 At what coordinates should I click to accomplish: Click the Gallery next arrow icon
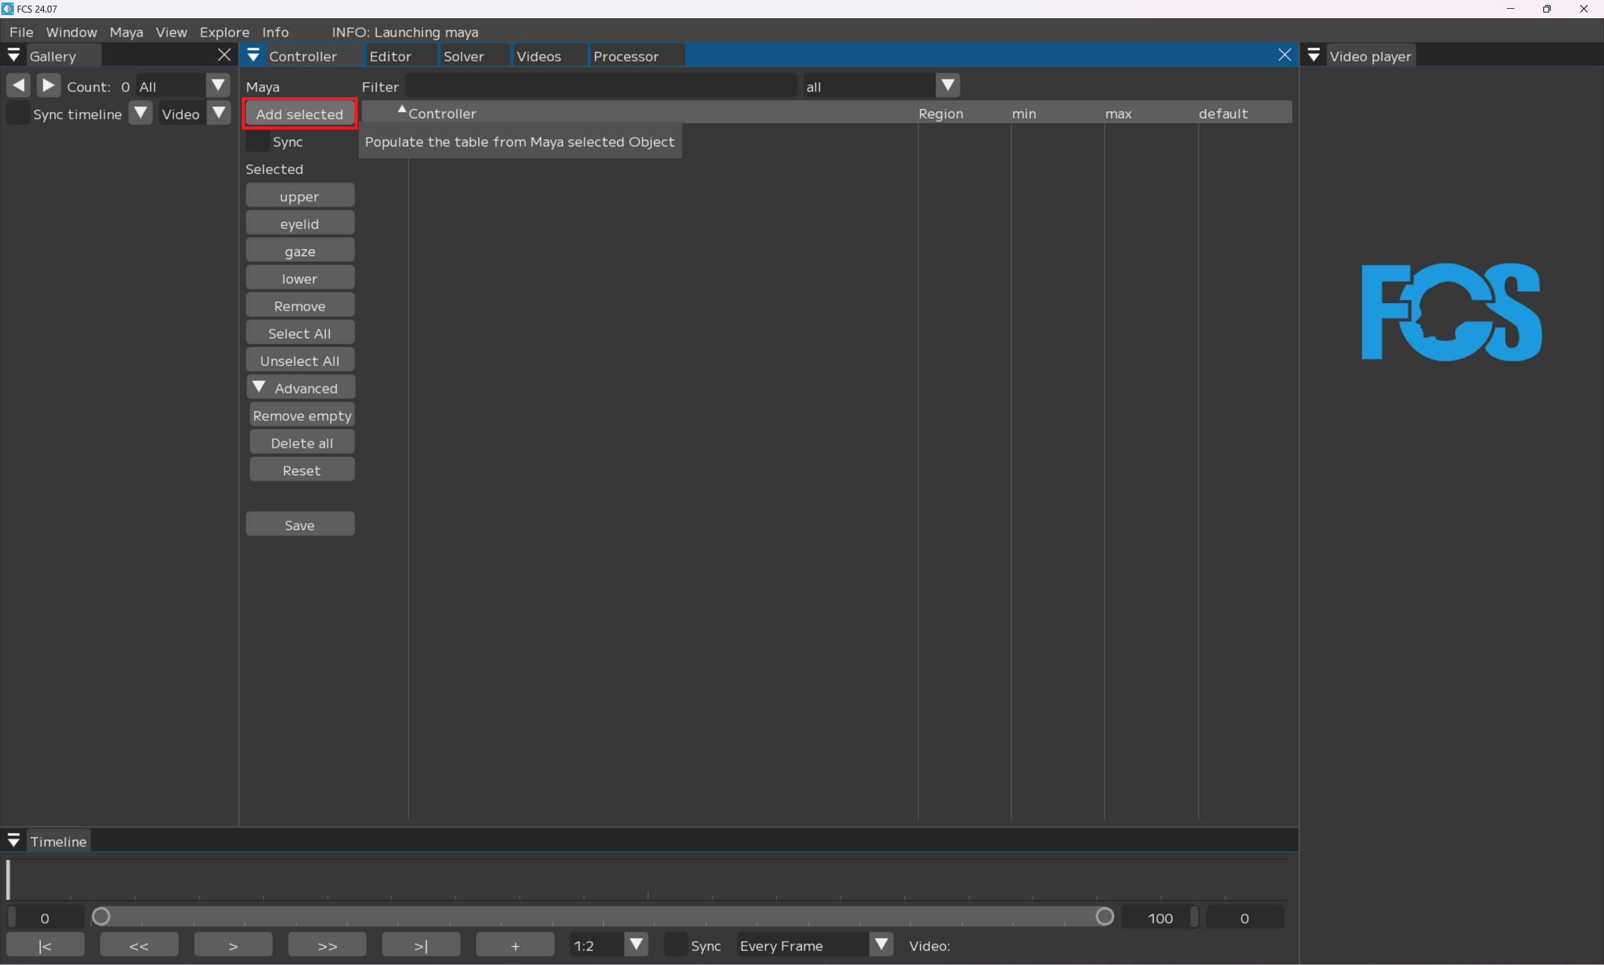pyautogui.click(x=48, y=85)
